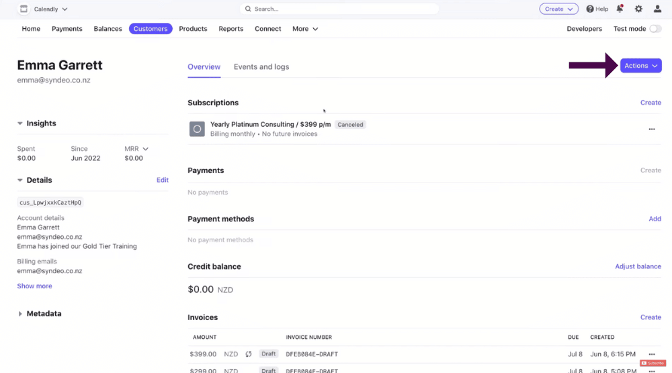Click the $399.00 invoice amount
This screenshot has height=373, width=672.
tap(203, 354)
